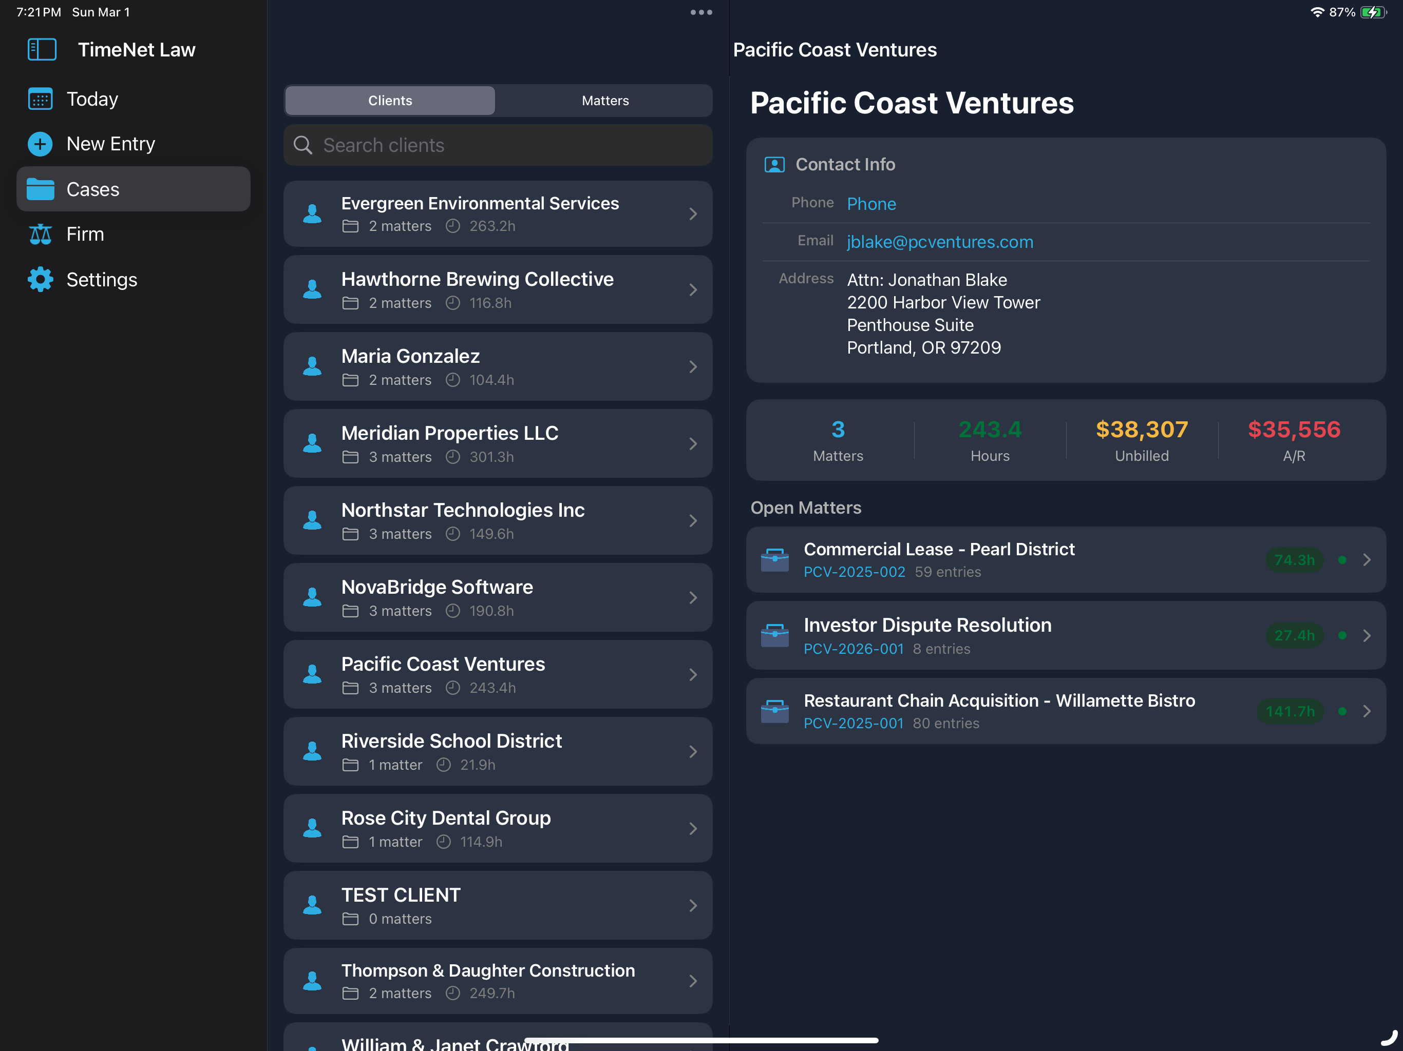Click the Cases folder icon

tap(41, 189)
